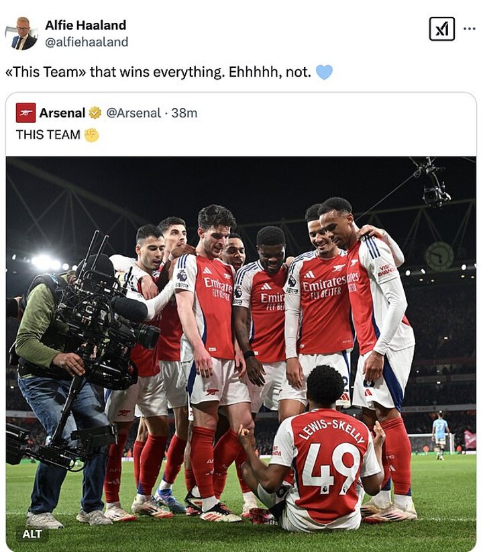Open Alfie Haaland's profile avatar

22,34
